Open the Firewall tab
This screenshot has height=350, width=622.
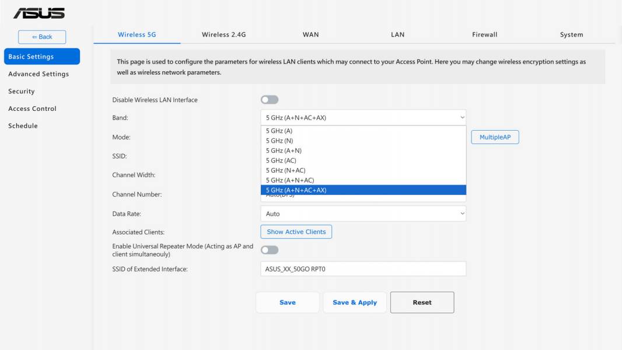[x=484, y=34]
